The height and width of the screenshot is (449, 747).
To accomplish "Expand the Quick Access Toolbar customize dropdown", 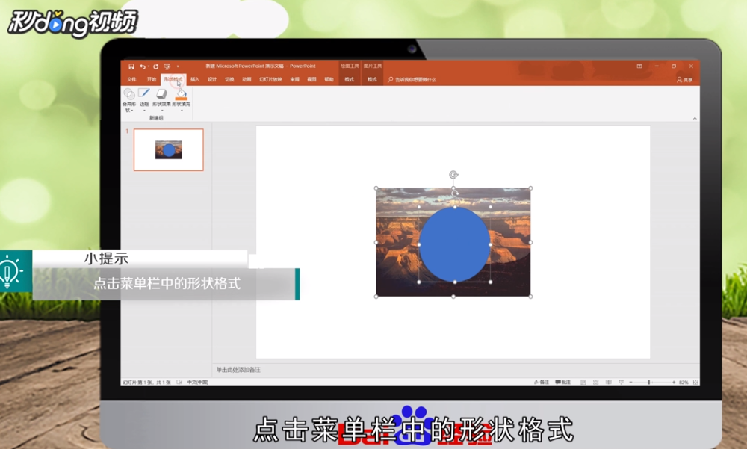I will click(176, 66).
